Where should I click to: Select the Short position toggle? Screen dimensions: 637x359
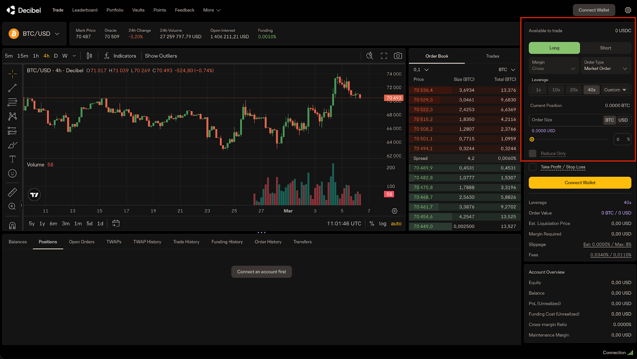606,48
